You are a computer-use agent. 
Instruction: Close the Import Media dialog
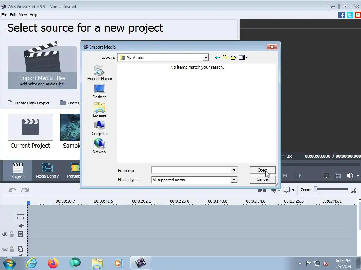pyautogui.click(x=272, y=47)
